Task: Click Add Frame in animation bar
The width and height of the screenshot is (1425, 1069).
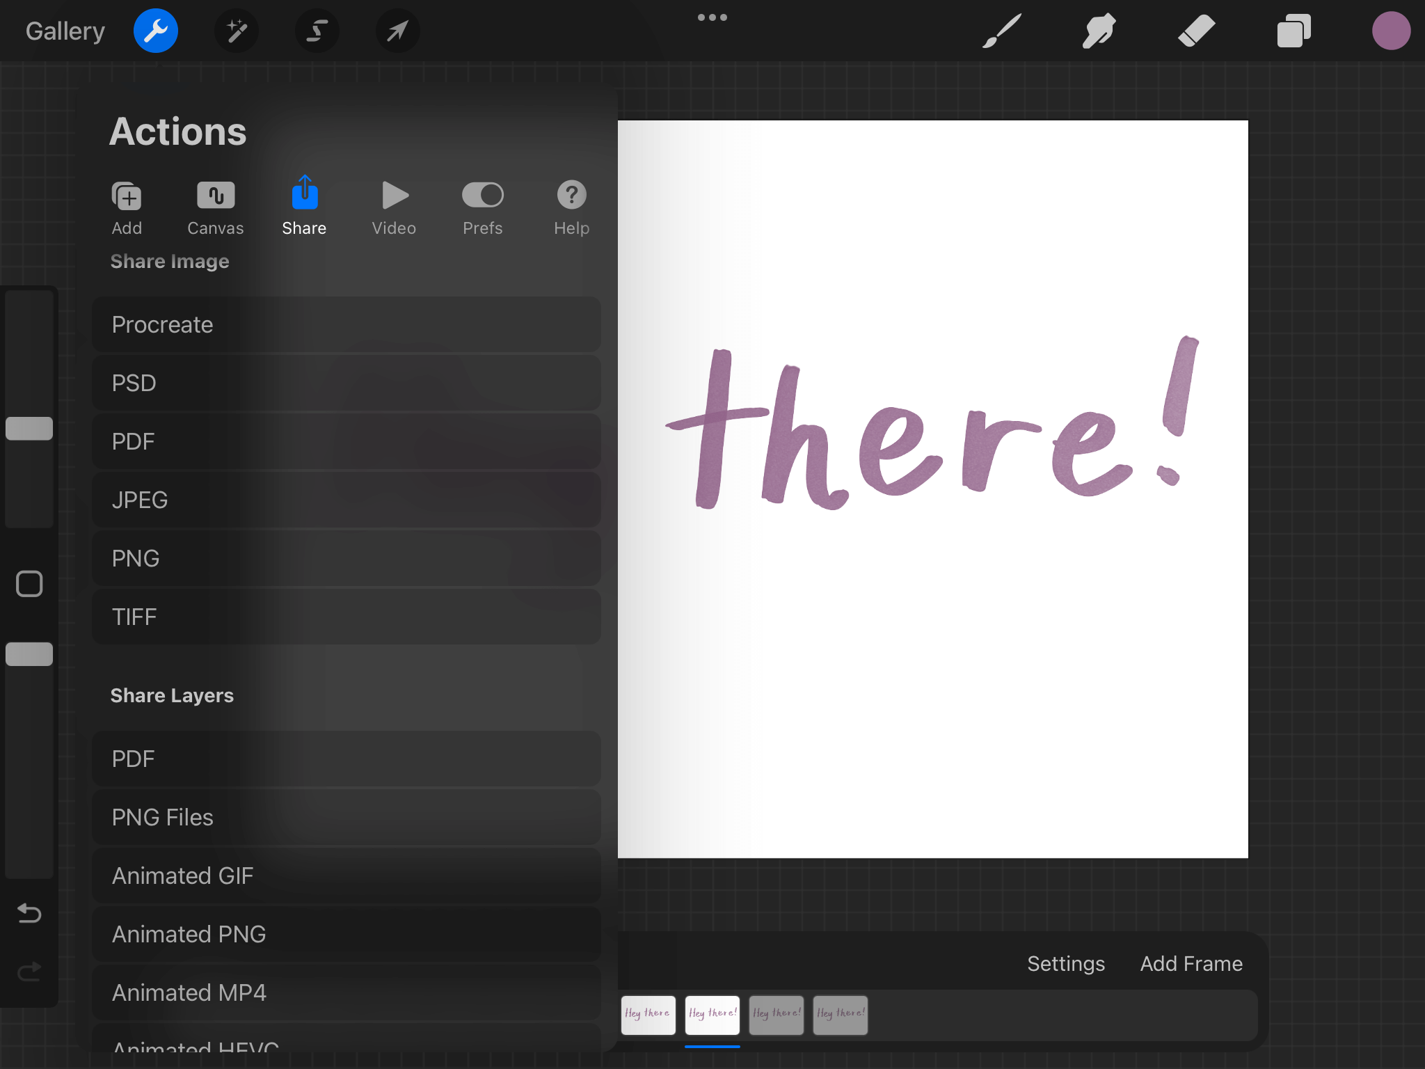Action: coord(1191,963)
